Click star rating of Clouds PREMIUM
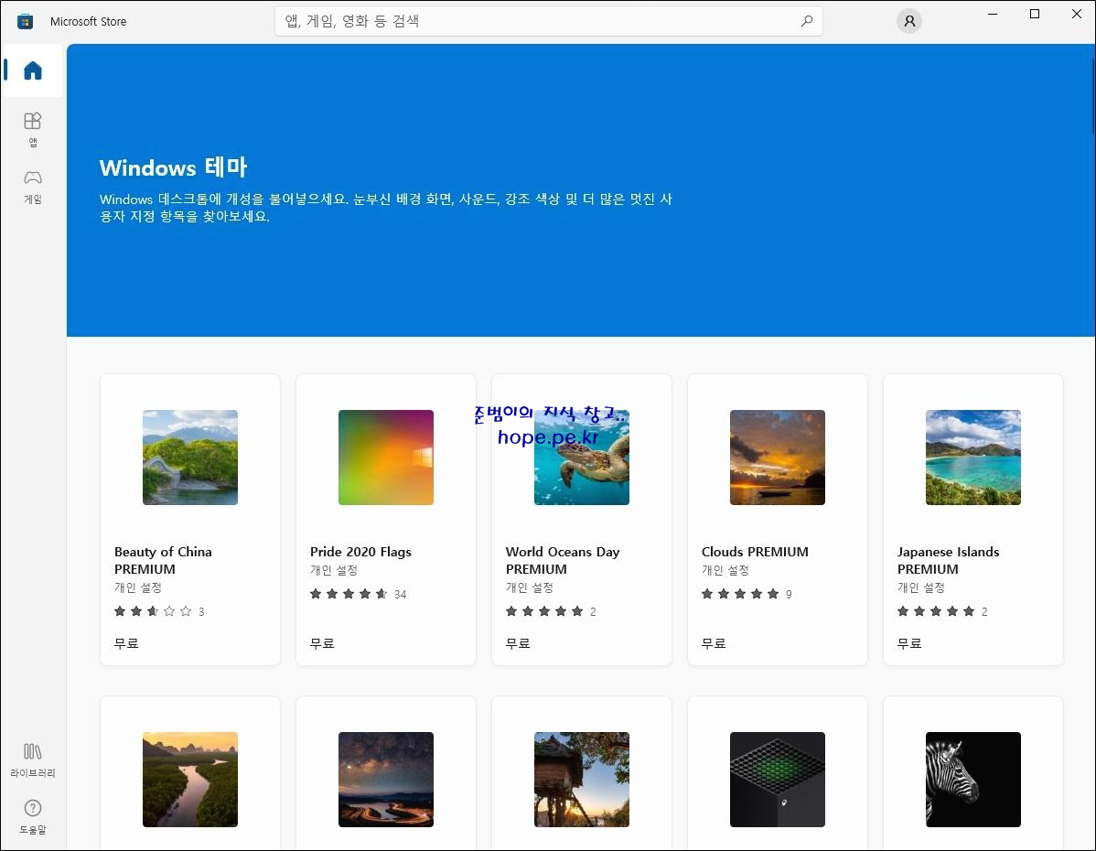Screen dimensions: 1096x851 [x=740, y=594]
